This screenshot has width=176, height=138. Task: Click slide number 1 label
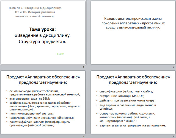point(83,67)
